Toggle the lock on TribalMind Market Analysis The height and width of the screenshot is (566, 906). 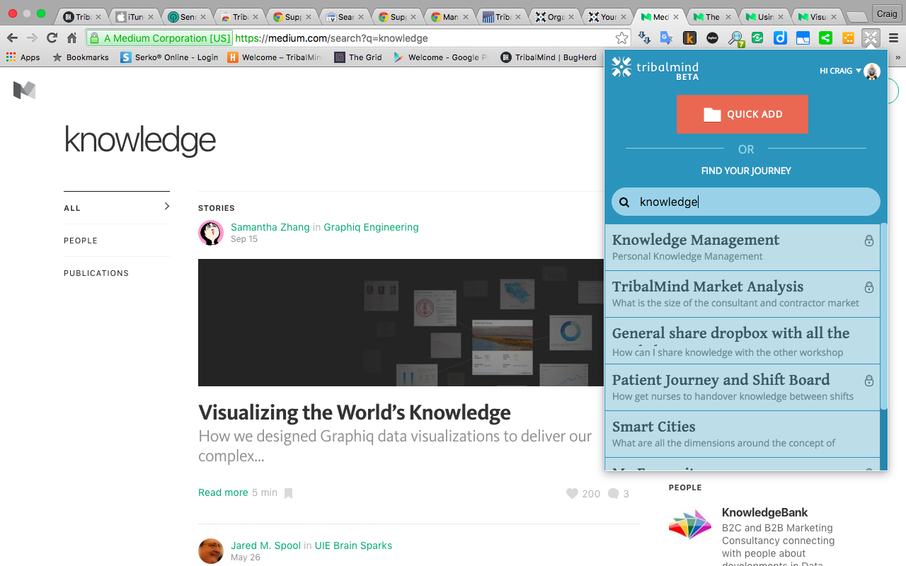[x=868, y=287]
